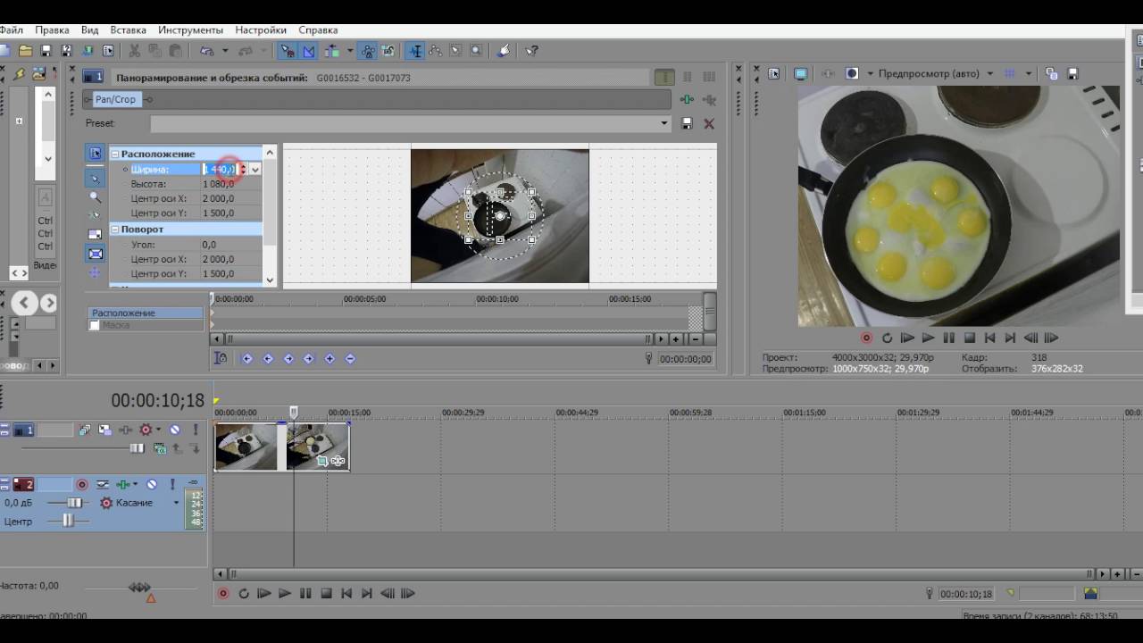
Task: Toggle snapping icon in main toolbar
Action: coord(287,51)
